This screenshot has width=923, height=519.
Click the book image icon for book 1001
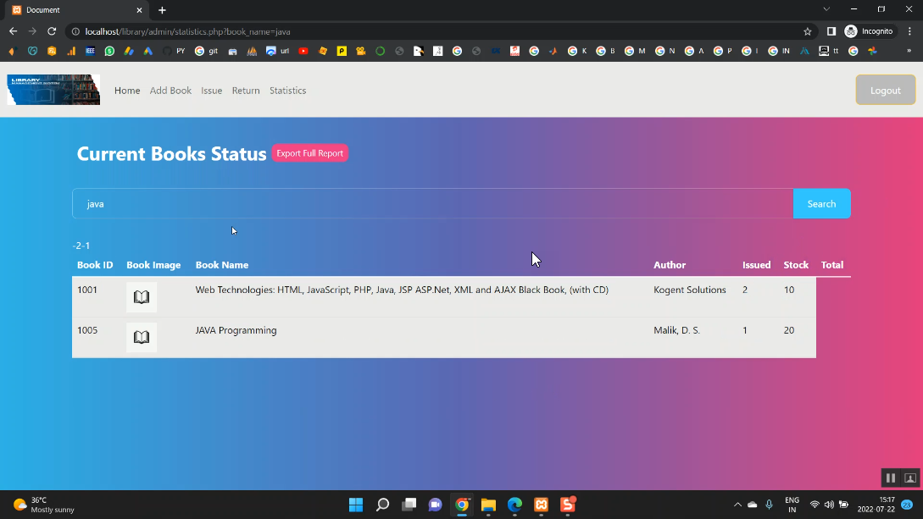pyautogui.click(x=142, y=297)
